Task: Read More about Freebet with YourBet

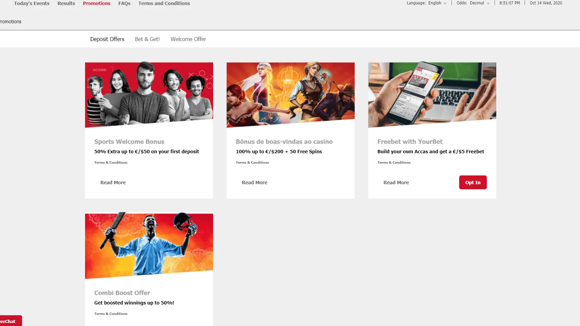Action: (396, 183)
